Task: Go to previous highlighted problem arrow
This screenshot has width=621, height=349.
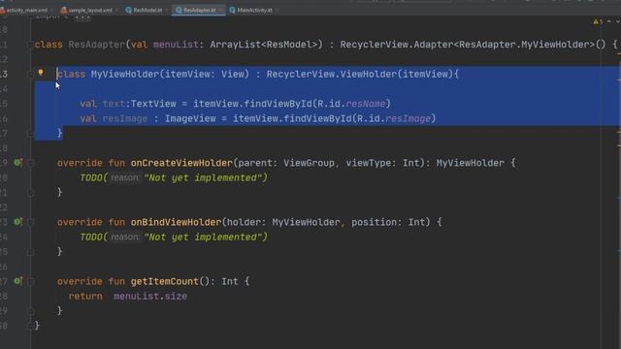Action: pyautogui.click(x=609, y=21)
